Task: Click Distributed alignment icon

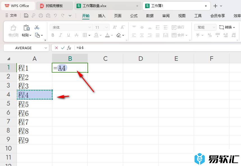Action: click(x=165, y=35)
